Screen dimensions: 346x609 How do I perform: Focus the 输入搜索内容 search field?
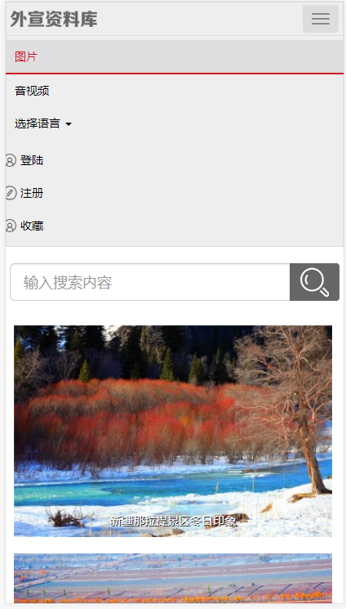[x=150, y=282]
